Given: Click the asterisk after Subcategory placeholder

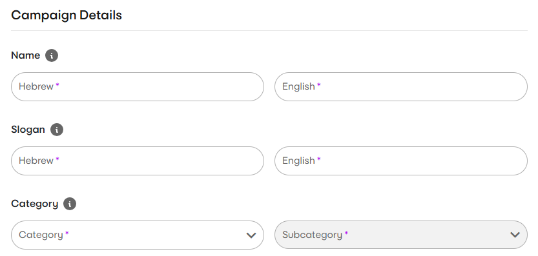Looking at the screenshot, I should tap(346, 233).
